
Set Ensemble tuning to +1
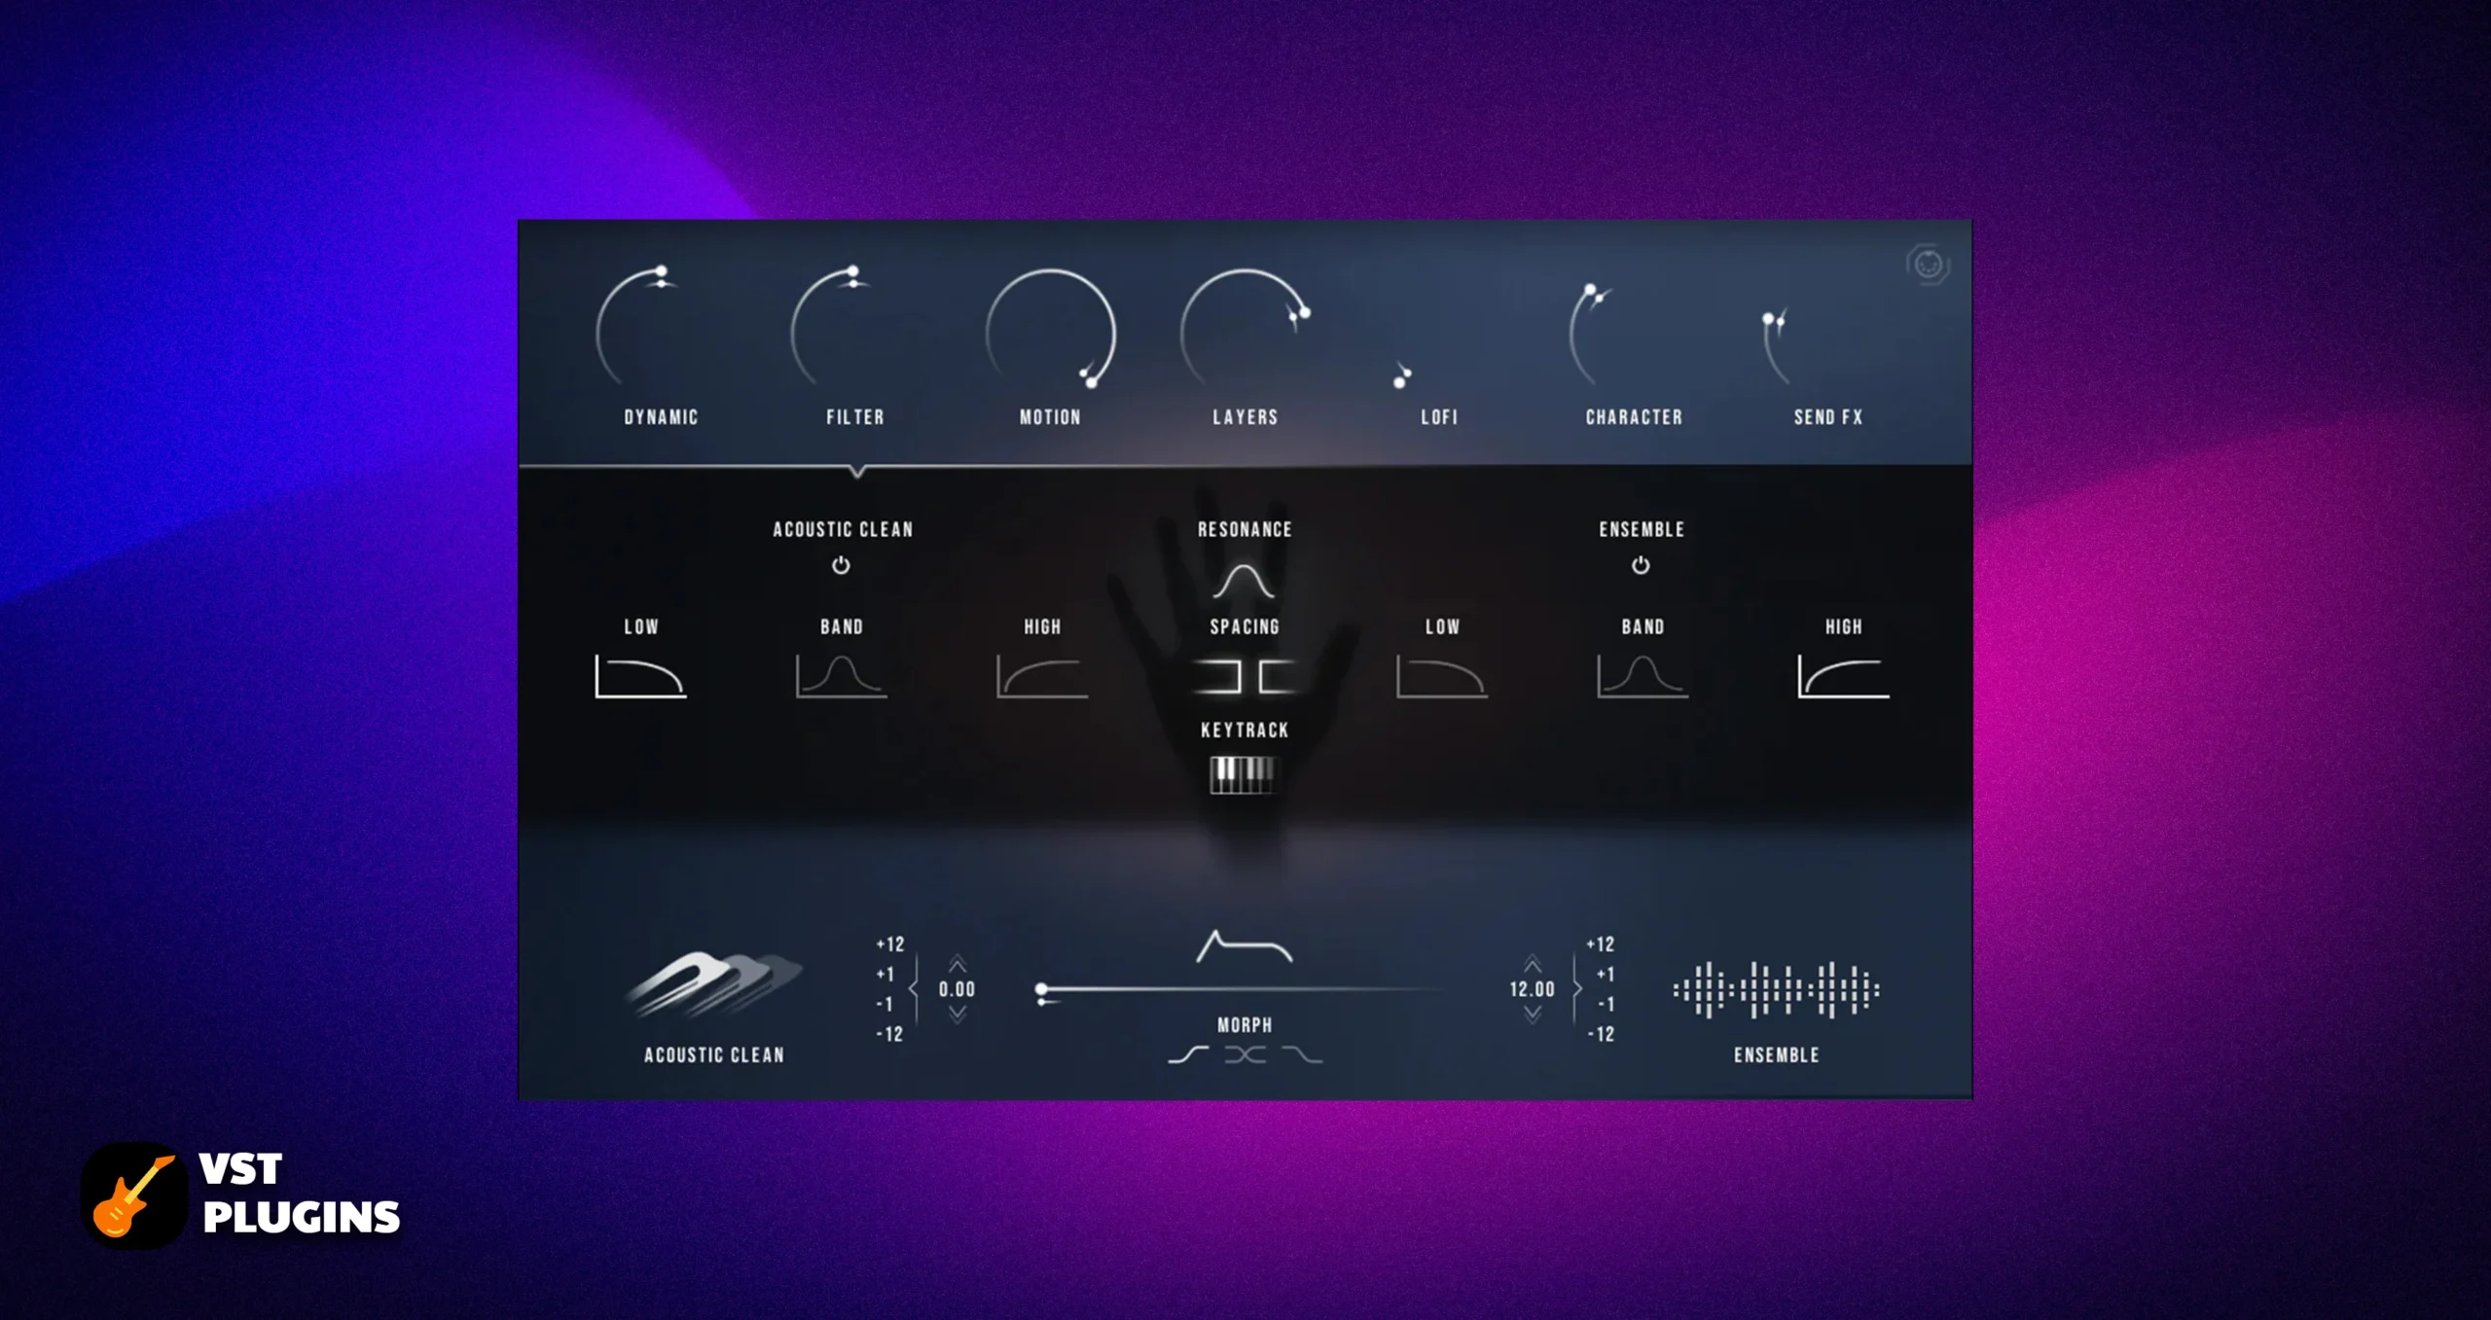tap(1606, 974)
